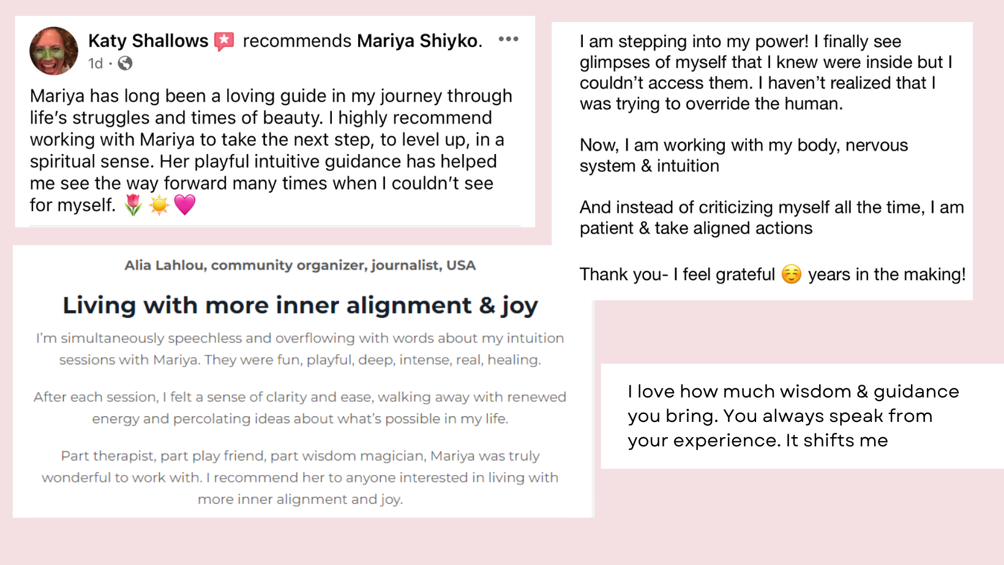Click the heading Living with more inner alignment

tap(300, 305)
